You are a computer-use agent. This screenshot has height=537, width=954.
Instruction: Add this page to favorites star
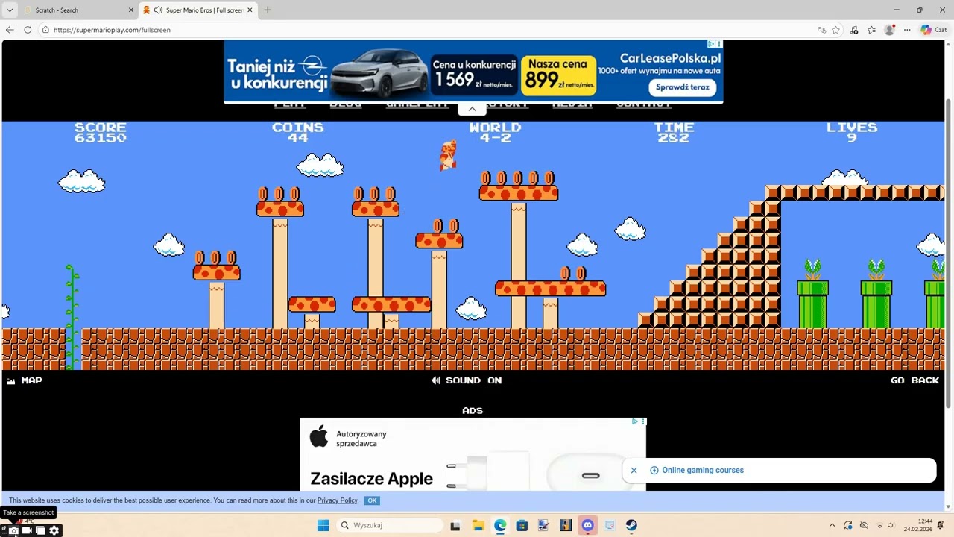tap(835, 30)
